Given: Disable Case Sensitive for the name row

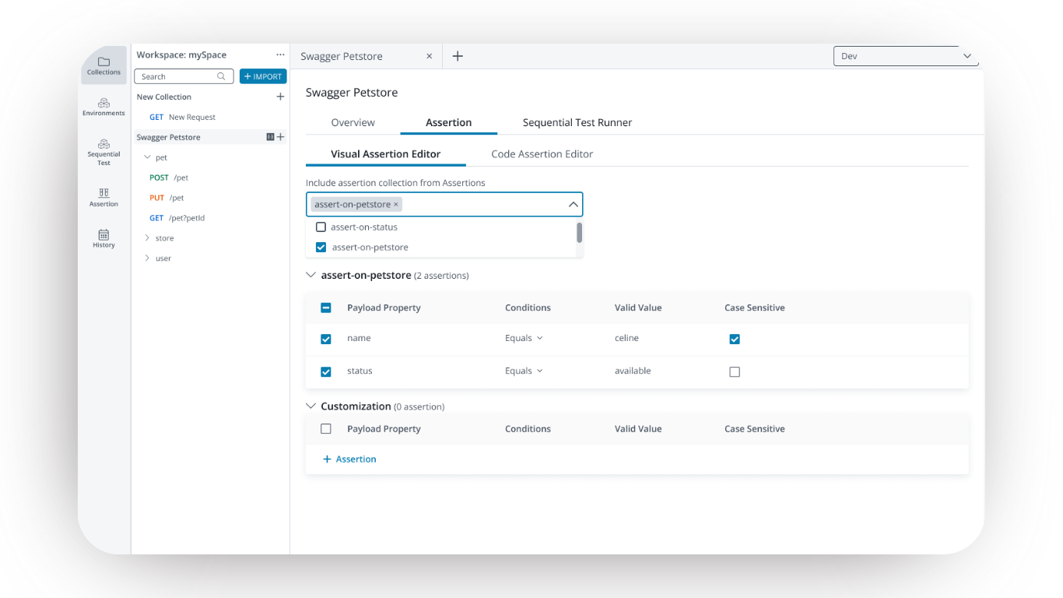Looking at the screenshot, I should tap(735, 339).
